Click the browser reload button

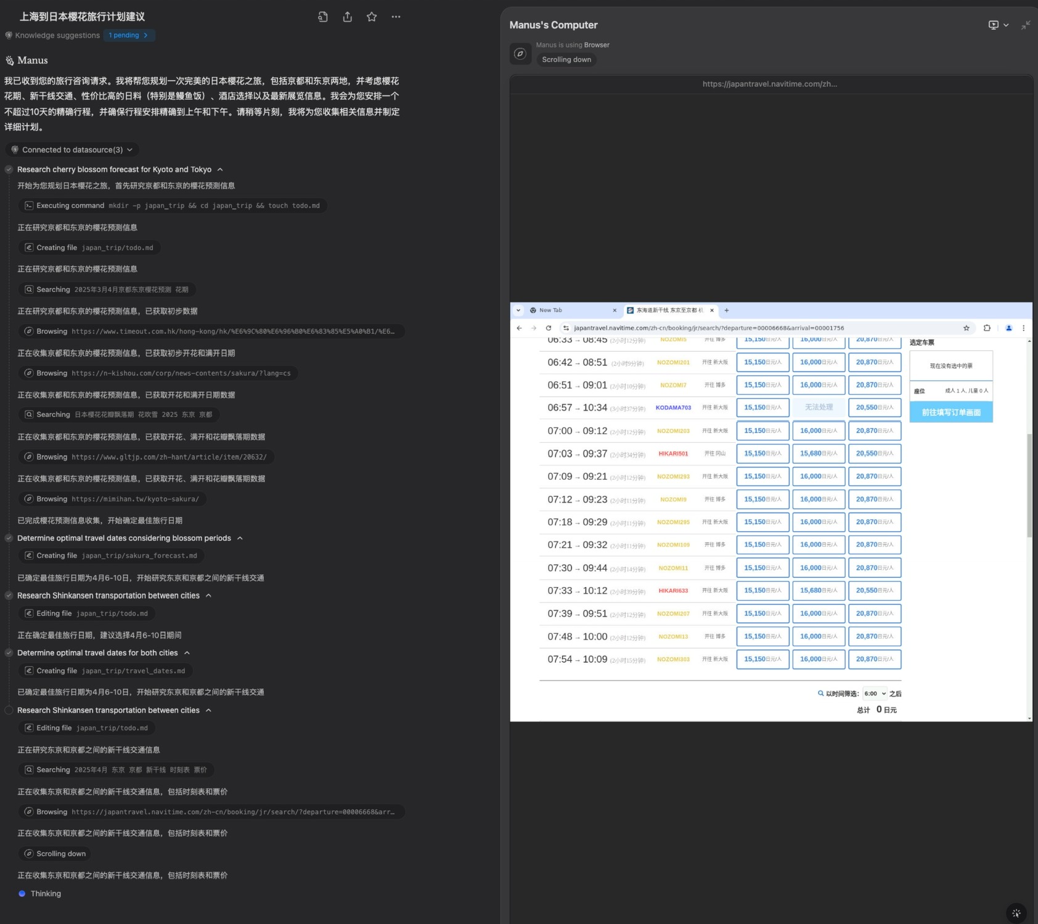pos(549,328)
